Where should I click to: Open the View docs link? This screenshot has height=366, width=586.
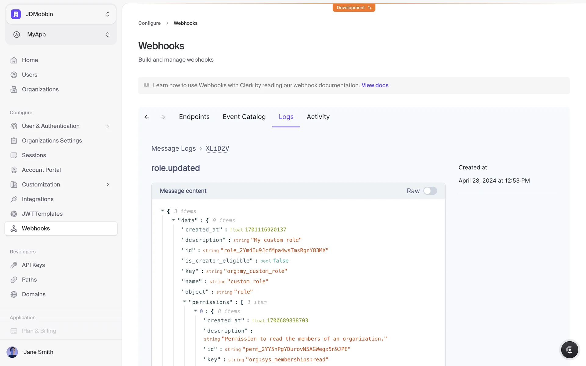[375, 85]
